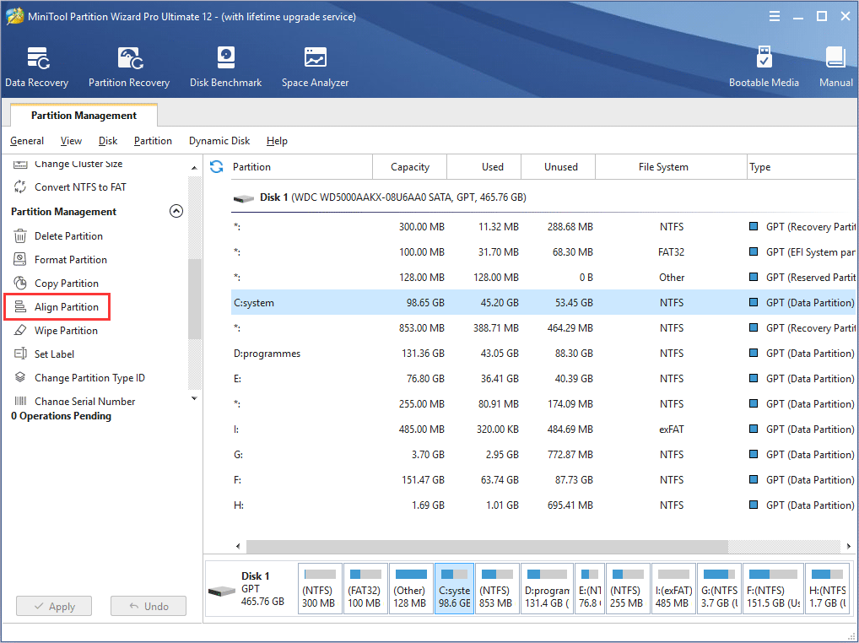Open the Dynamic Disk menu
Screen dimensions: 859x643
[x=219, y=141]
